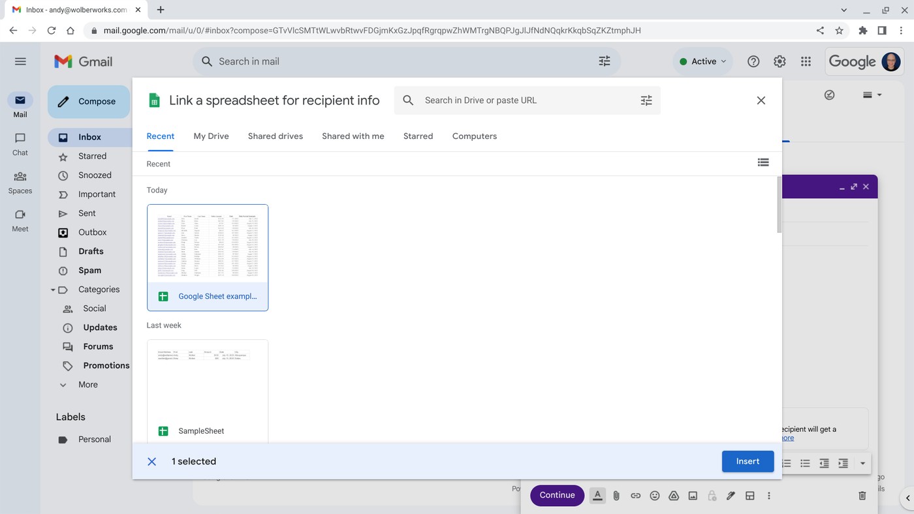Open the attach files paperclip icon
The width and height of the screenshot is (914, 514).
point(616,496)
